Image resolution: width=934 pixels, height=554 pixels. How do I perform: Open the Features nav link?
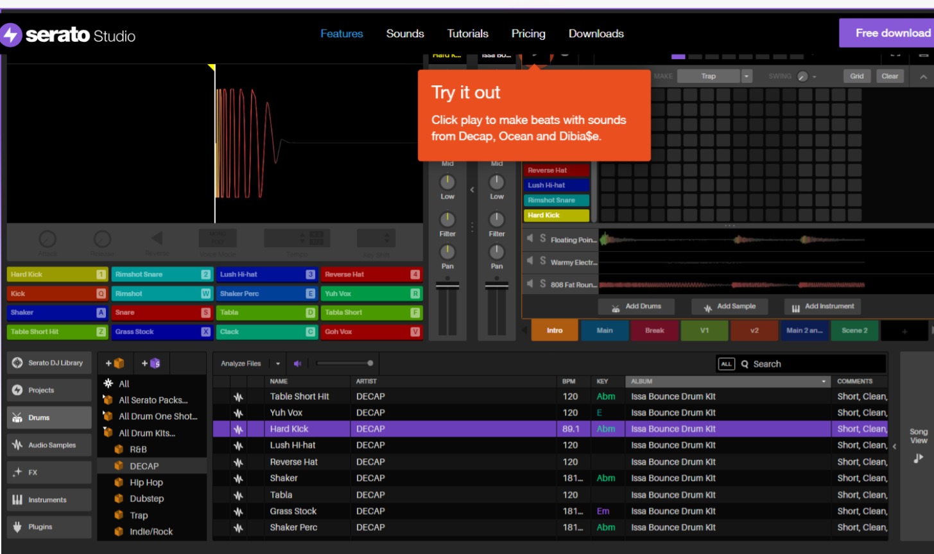tap(342, 33)
